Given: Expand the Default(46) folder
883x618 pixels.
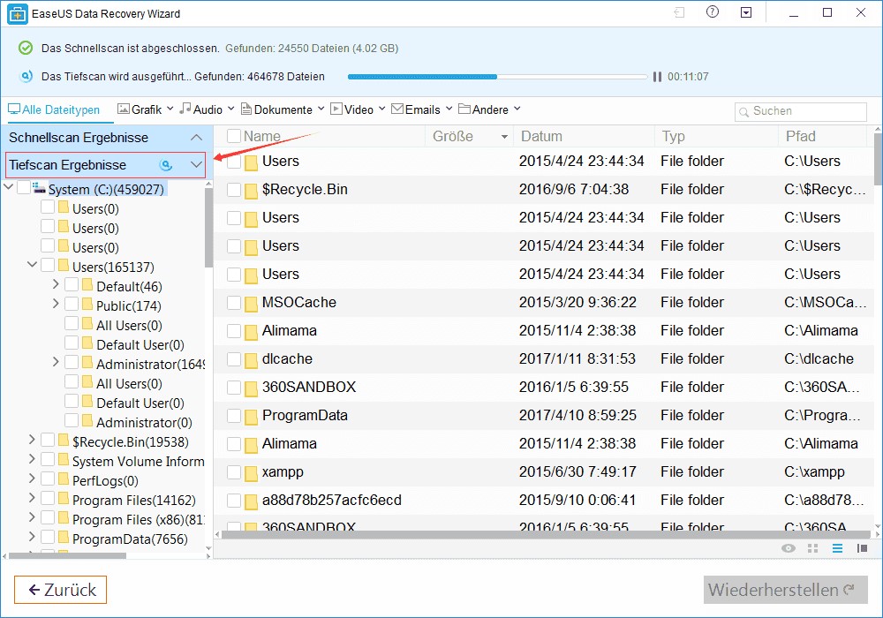Looking at the screenshot, I should pyautogui.click(x=55, y=285).
